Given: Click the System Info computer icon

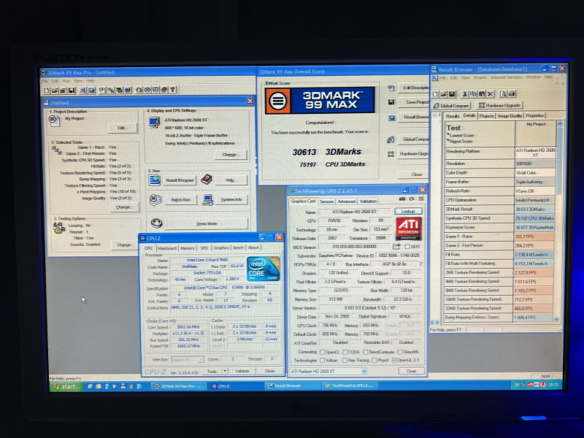Looking at the screenshot, I should pos(207,199).
